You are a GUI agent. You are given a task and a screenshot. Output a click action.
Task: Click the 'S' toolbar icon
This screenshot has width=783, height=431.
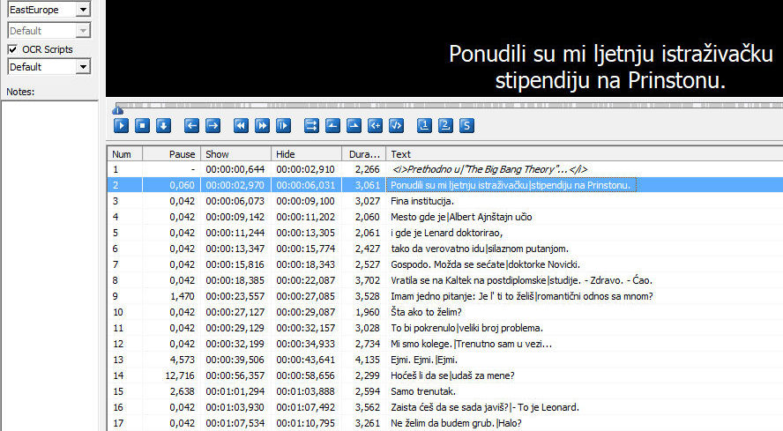(x=466, y=125)
